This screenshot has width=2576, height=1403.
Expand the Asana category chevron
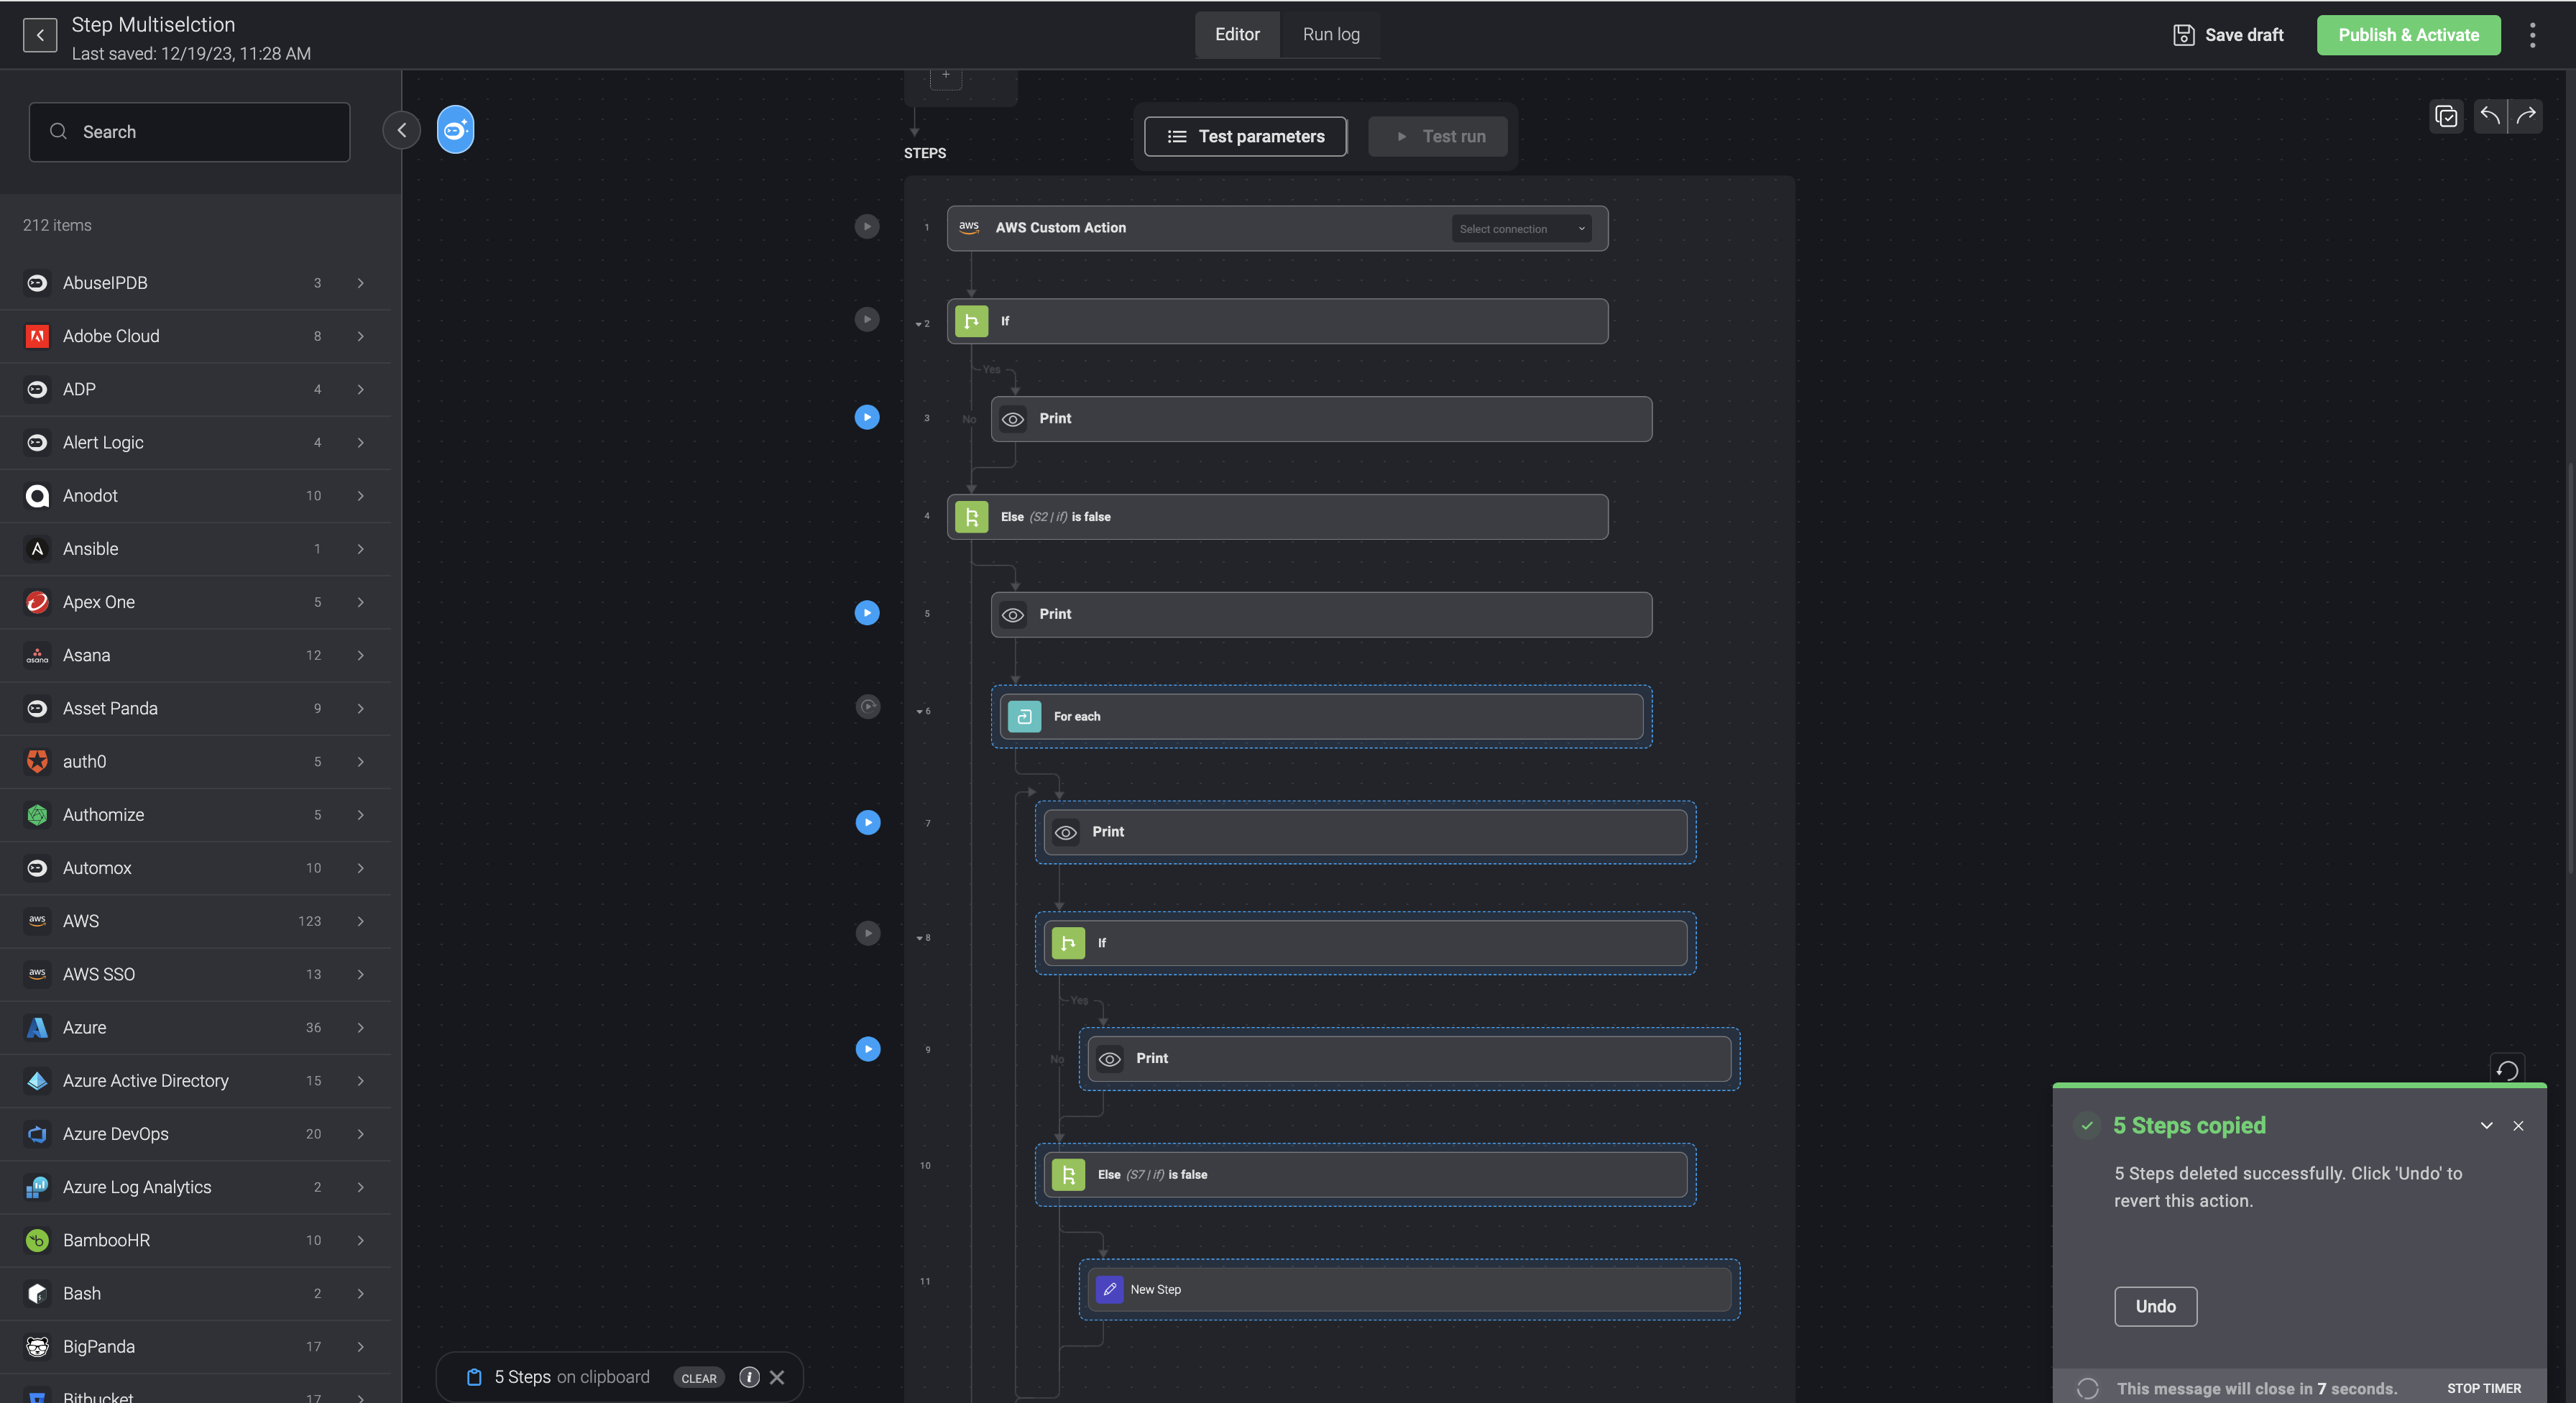coord(360,655)
